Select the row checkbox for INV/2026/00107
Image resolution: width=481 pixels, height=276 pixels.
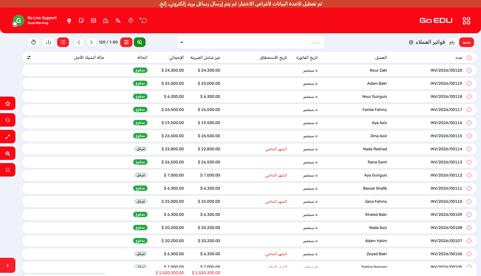[x=469, y=241]
